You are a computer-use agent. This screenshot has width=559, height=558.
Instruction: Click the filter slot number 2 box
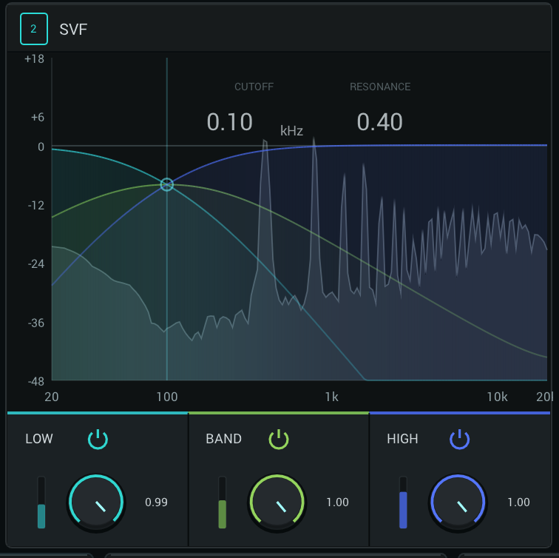34,29
